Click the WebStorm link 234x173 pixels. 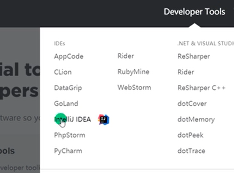click(x=134, y=88)
